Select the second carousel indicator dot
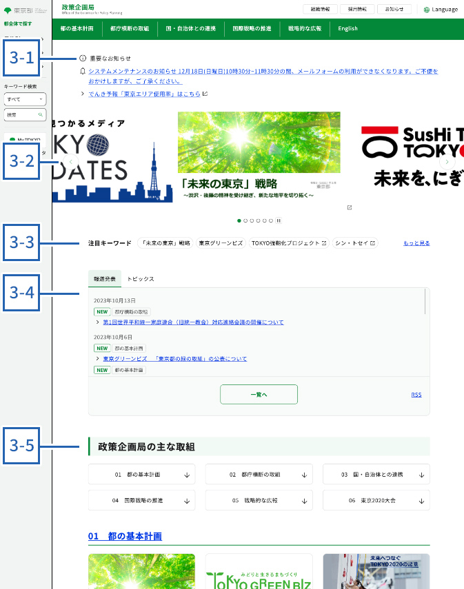The image size is (464, 589). tap(245, 220)
